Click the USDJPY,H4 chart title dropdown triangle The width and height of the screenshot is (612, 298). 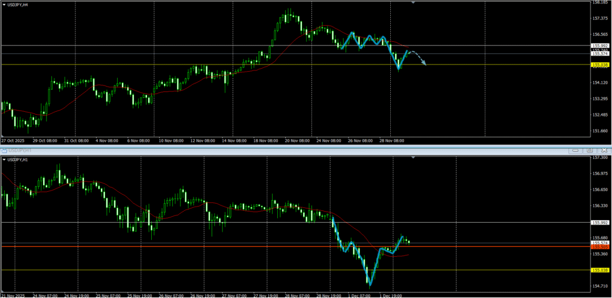5,4
